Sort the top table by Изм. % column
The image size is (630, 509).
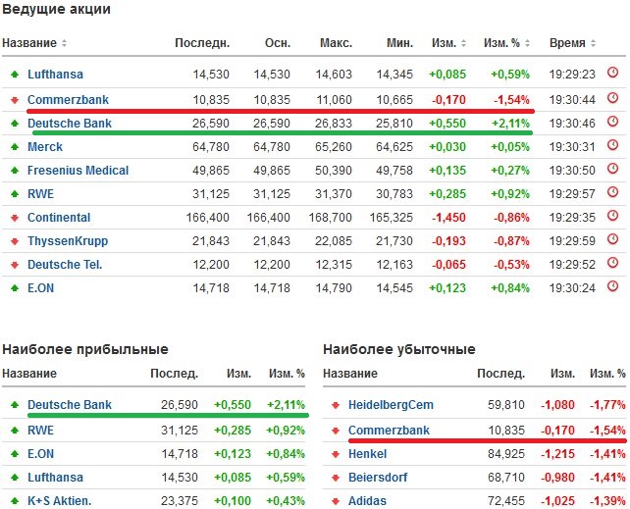click(507, 43)
